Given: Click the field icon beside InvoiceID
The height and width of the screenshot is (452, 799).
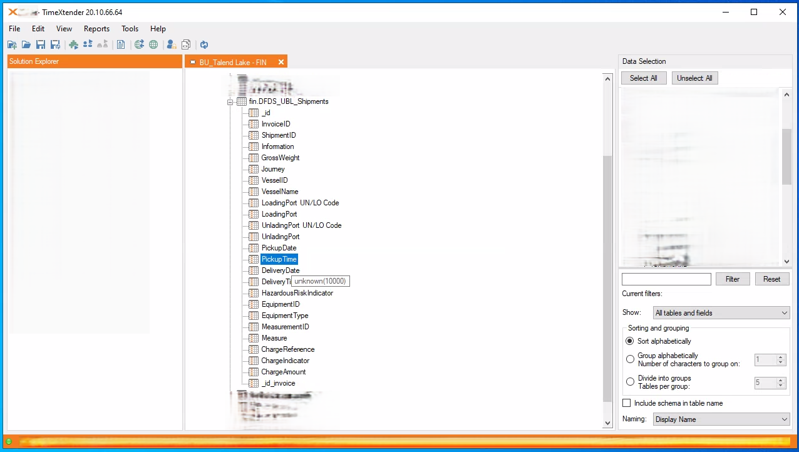Looking at the screenshot, I should [254, 124].
